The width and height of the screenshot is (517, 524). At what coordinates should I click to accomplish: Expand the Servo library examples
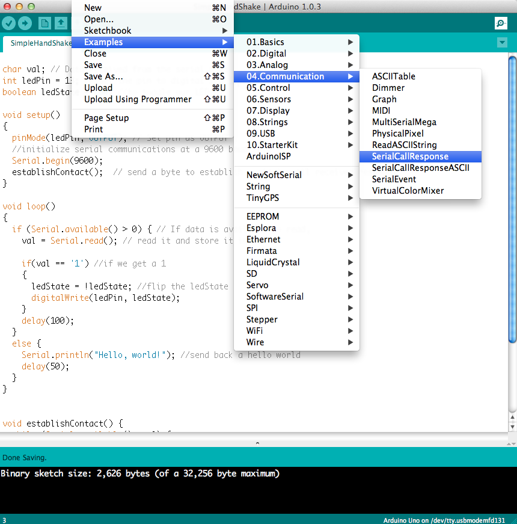[x=296, y=285]
